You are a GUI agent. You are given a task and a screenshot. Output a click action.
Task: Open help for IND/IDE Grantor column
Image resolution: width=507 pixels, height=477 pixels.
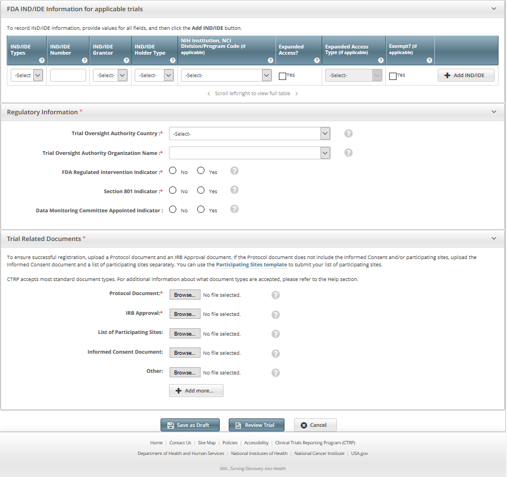126,60
